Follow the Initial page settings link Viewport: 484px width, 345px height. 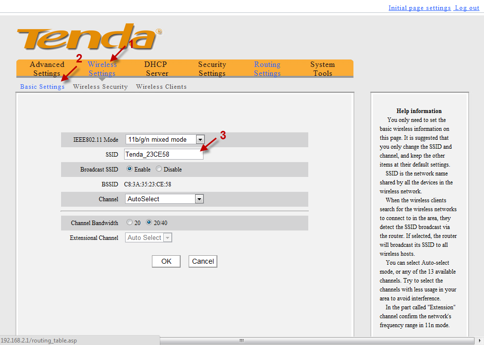point(419,8)
